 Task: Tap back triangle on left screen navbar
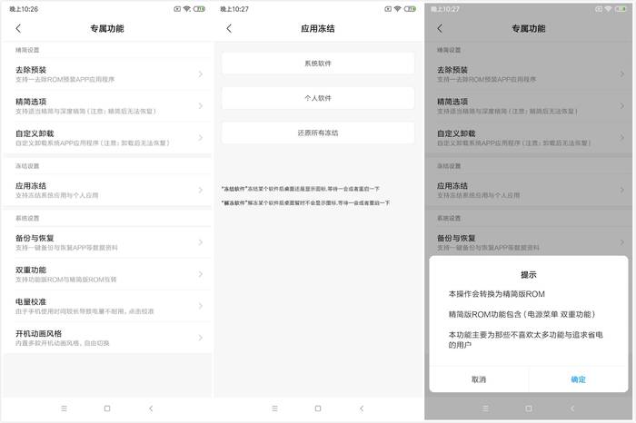point(151,408)
